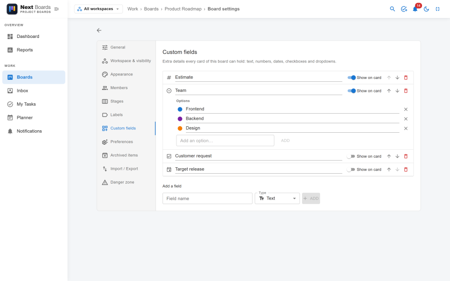The image size is (450, 281).
Task: Click the Product Roadmap breadcrumb
Action: click(183, 9)
